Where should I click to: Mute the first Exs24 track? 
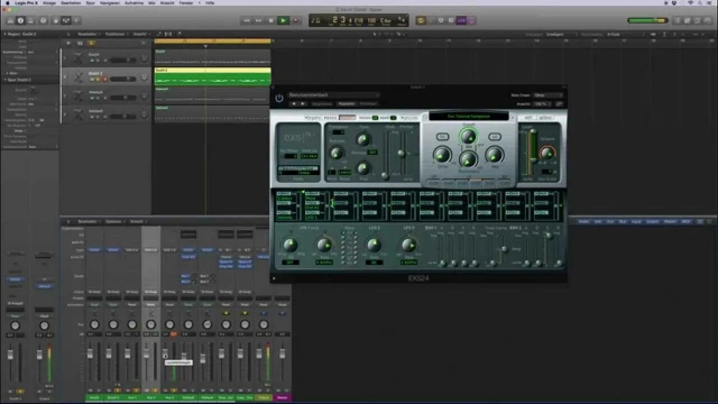coord(91,60)
